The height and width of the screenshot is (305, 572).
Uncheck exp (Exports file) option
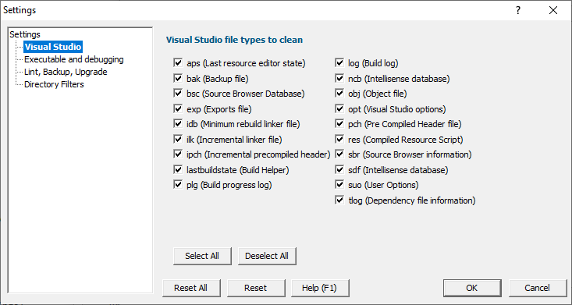click(178, 108)
